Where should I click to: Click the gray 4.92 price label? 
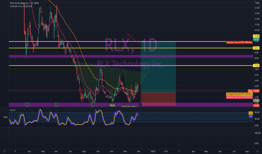[256, 101]
